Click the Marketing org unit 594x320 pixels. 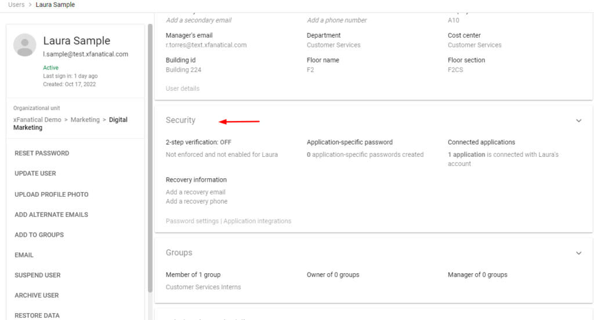point(85,119)
